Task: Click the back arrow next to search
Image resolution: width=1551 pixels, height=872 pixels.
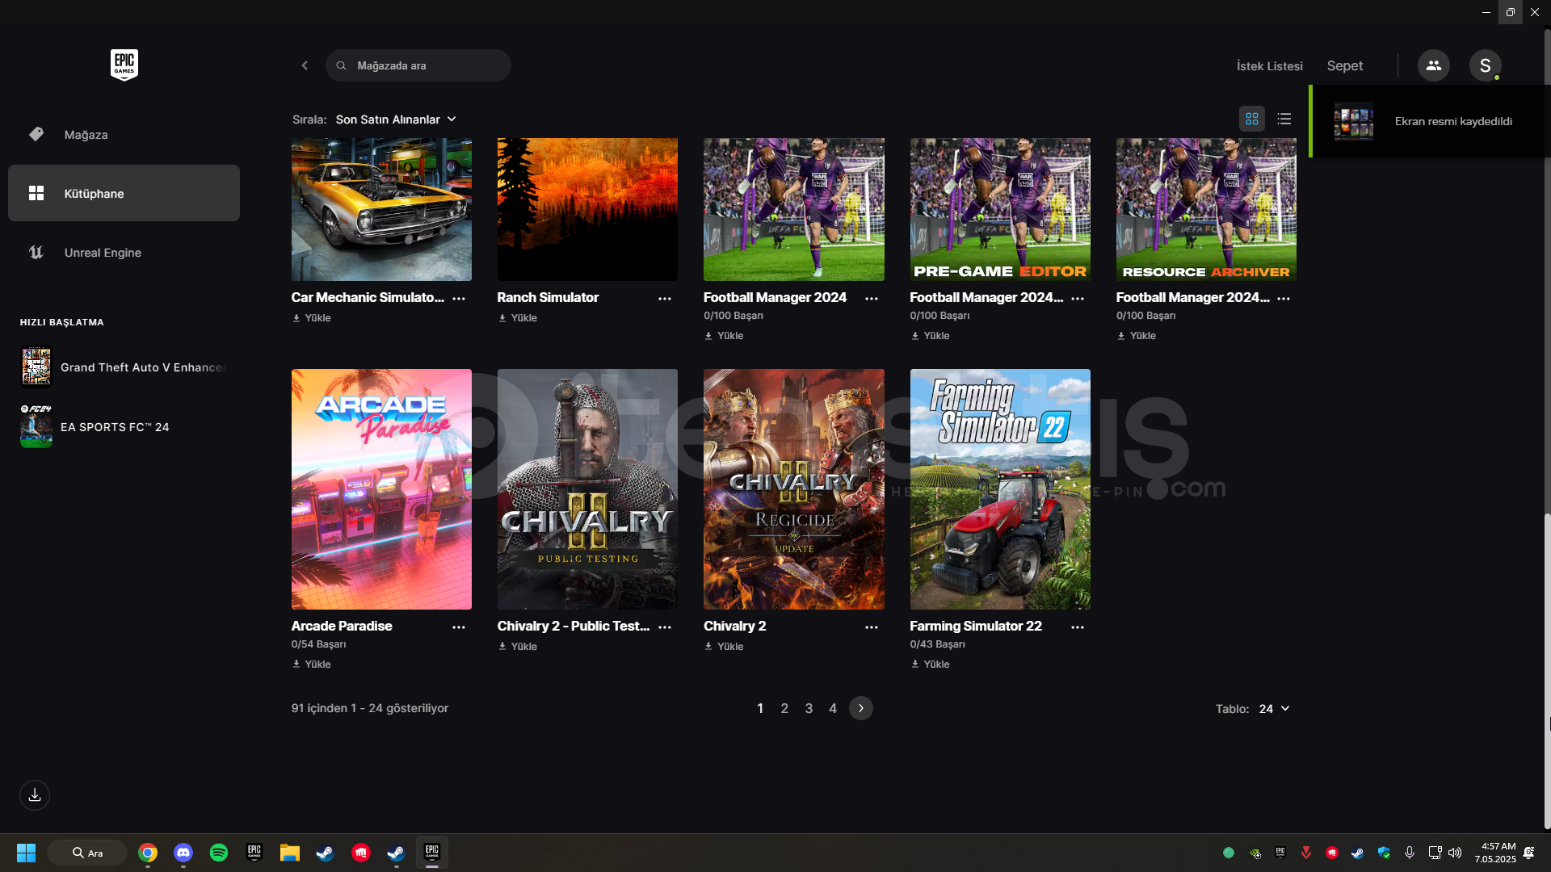Action: click(305, 65)
